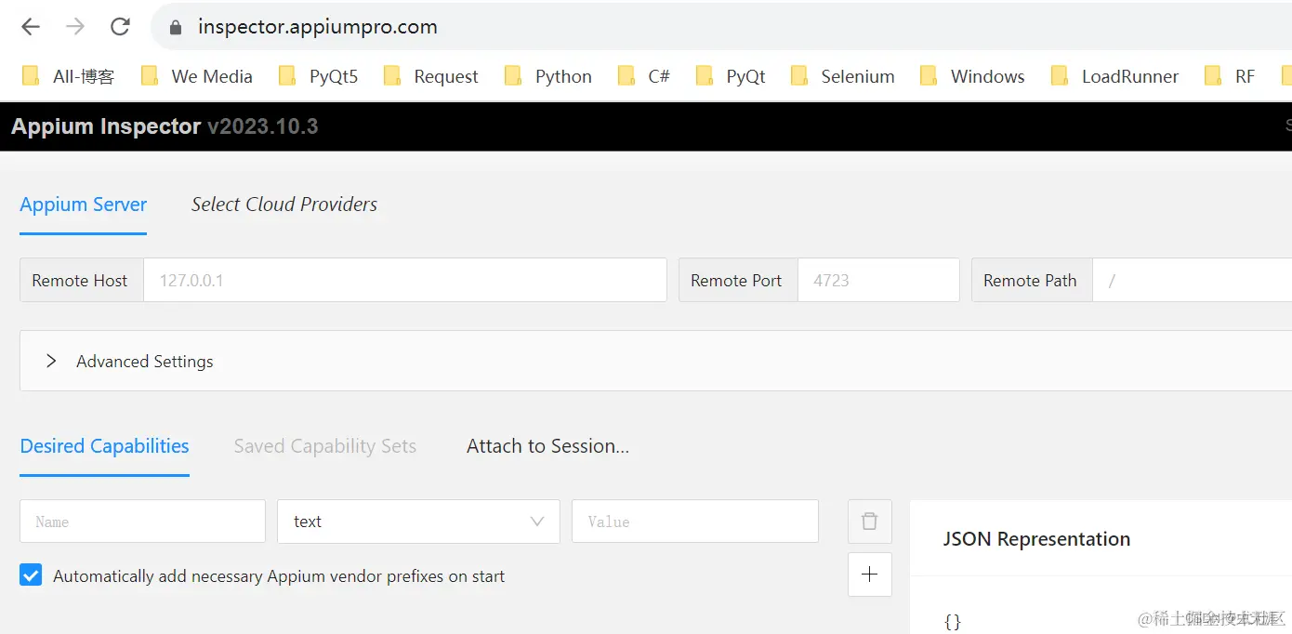Image resolution: width=1292 pixels, height=634 pixels.
Task: Open the C# bookmark folder
Action: click(643, 76)
